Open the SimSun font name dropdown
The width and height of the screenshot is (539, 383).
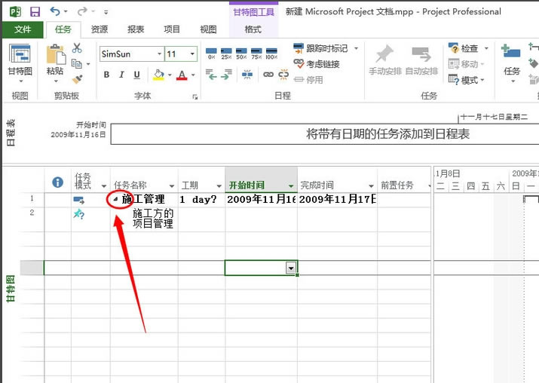click(159, 54)
